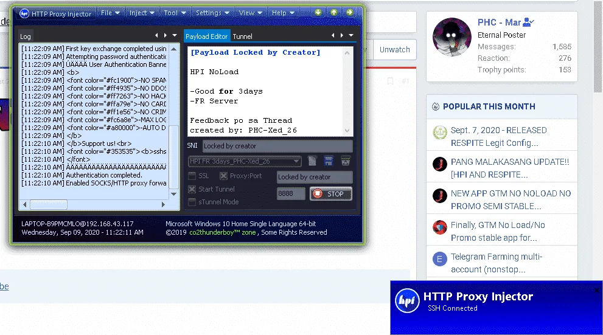Open the Settings menu
The height and width of the screenshot is (335, 603).
coord(212,13)
